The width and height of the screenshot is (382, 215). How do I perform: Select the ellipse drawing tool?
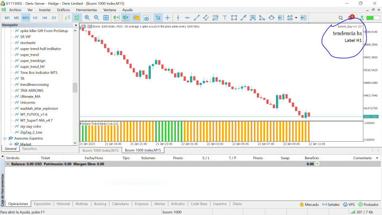click(x=271, y=18)
